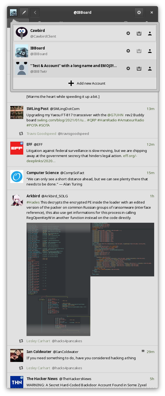Click Add new Account
Viewport: 165px width, 396px height.
(85, 83)
